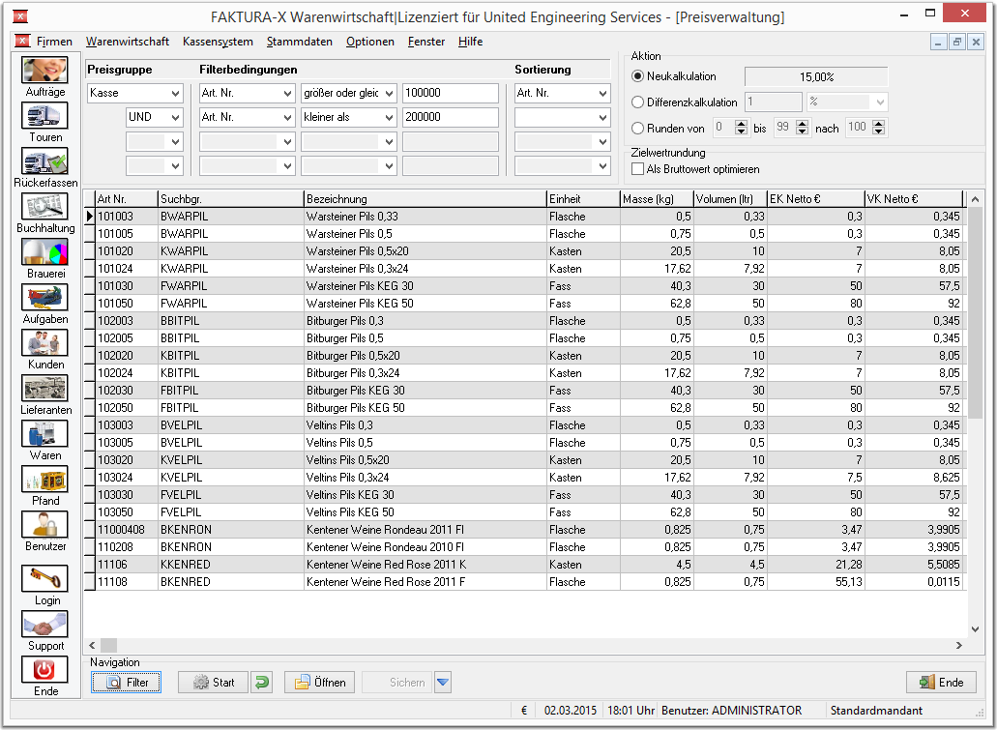Open the Rückerfassen icon
The image size is (997, 730).
click(44, 161)
